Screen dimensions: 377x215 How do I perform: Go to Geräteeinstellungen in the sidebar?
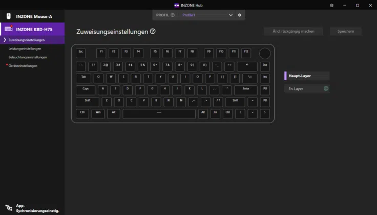tap(23, 66)
